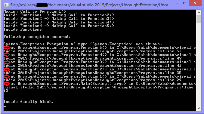Click the window title bar file path text

point(91,5)
